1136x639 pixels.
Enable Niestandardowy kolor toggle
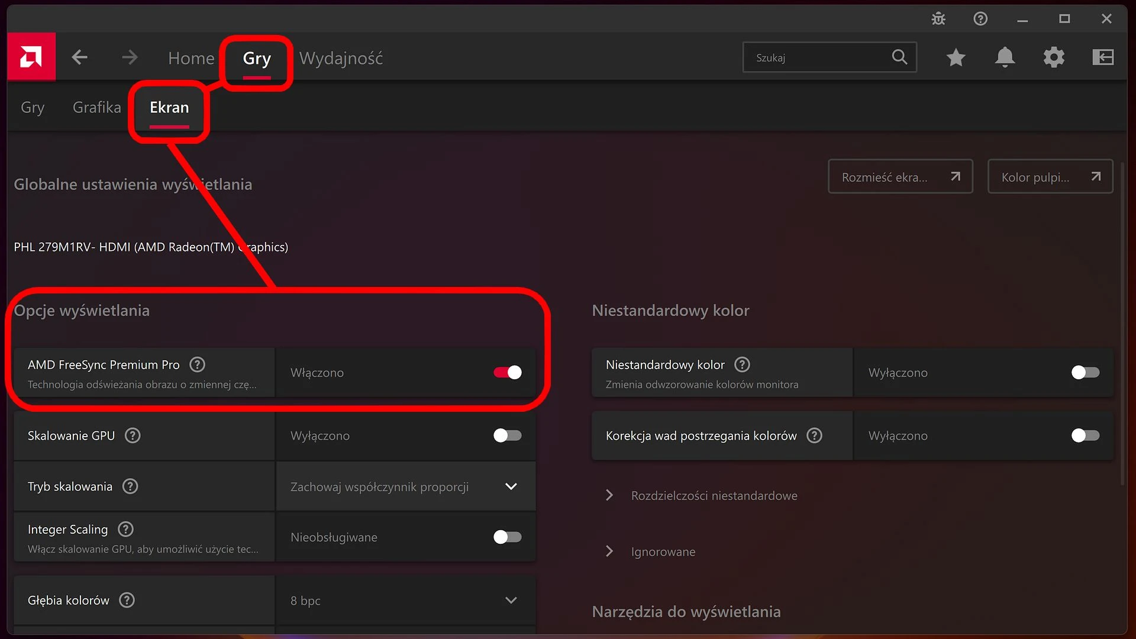click(1085, 372)
